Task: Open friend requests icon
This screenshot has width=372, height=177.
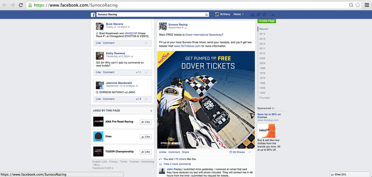Action: click(x=253, y=15)
